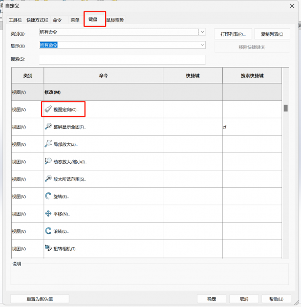Click the 复制列表 button
301x307 pixels.
point(272,34)
